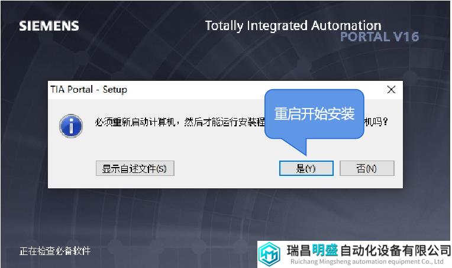This screenshot has height=268, width=452.
Task: Click the blue 重启开始安装 callout bubble
Action: 314,113
